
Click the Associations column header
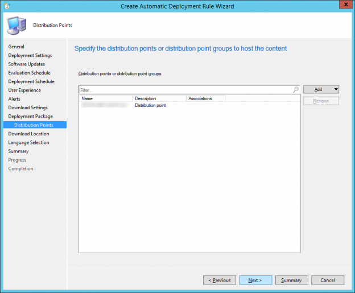[x=205, y=98]
